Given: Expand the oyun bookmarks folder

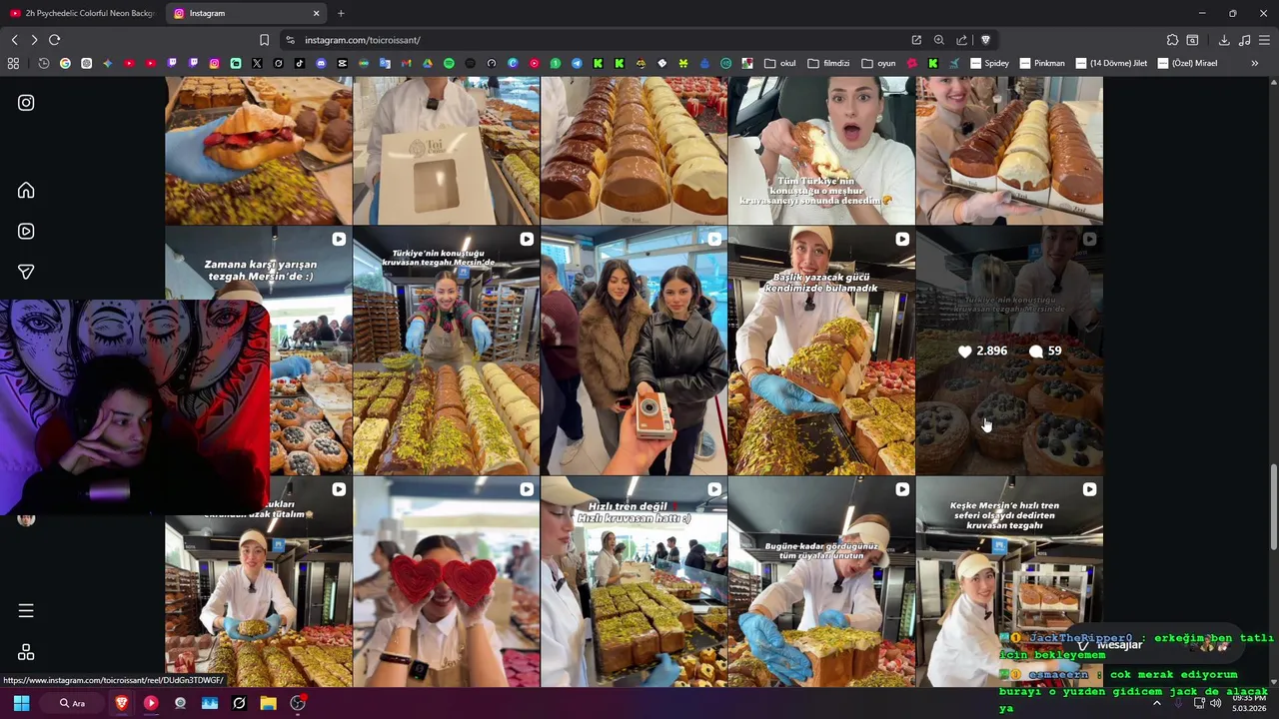Looking at the screenshot, I should click(878, 63).
